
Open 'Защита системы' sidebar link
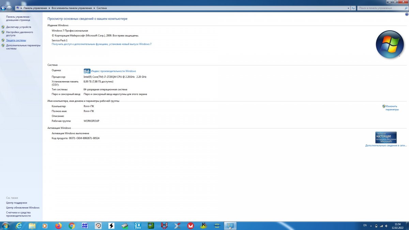[16, 40]
